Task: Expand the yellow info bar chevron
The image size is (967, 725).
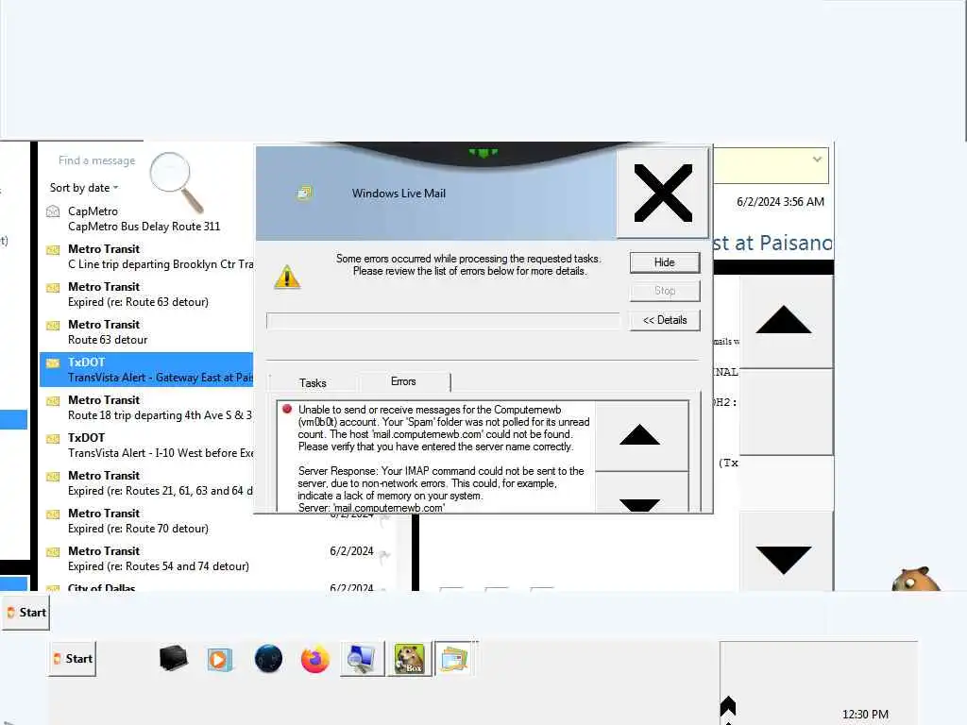Action: 817,159
